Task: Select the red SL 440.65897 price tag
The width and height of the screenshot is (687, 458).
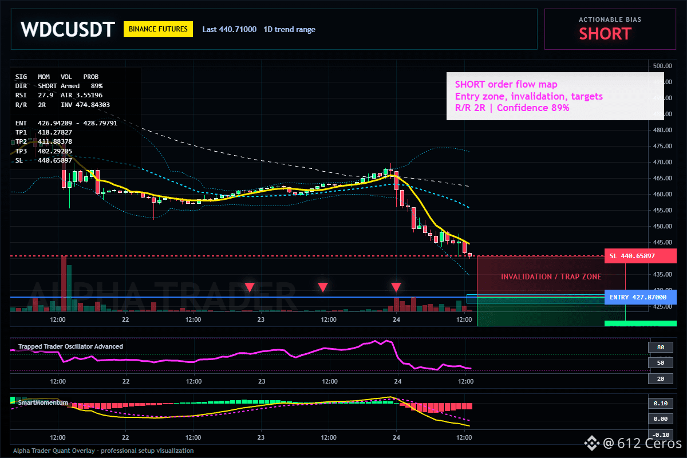Action: coord(640,256)
